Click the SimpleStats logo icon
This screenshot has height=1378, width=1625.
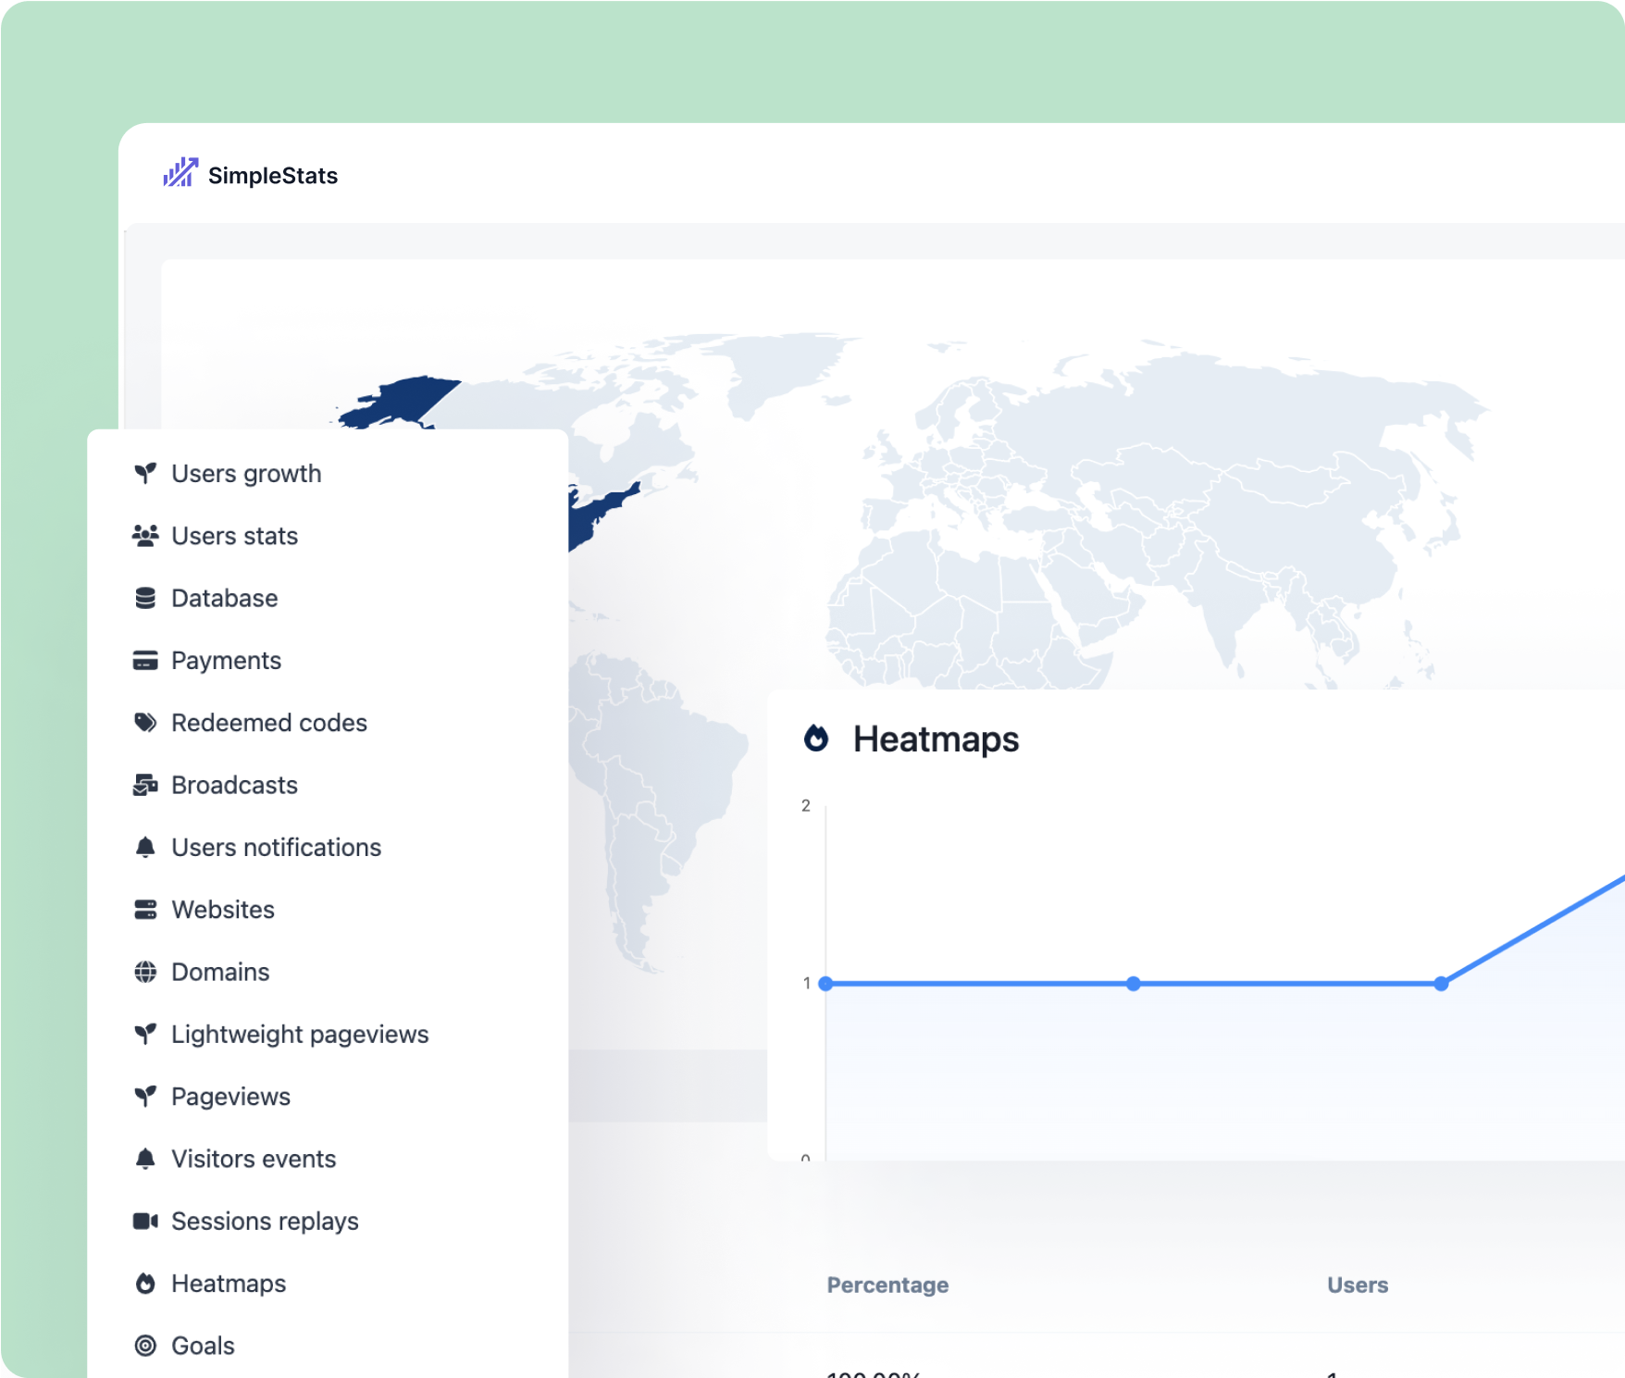(x=180, y=173)
